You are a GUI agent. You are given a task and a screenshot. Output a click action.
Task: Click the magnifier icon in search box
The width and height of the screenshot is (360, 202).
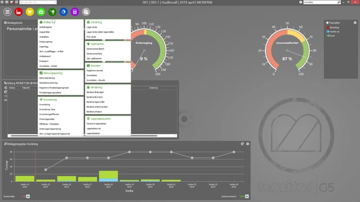(339, 2)
